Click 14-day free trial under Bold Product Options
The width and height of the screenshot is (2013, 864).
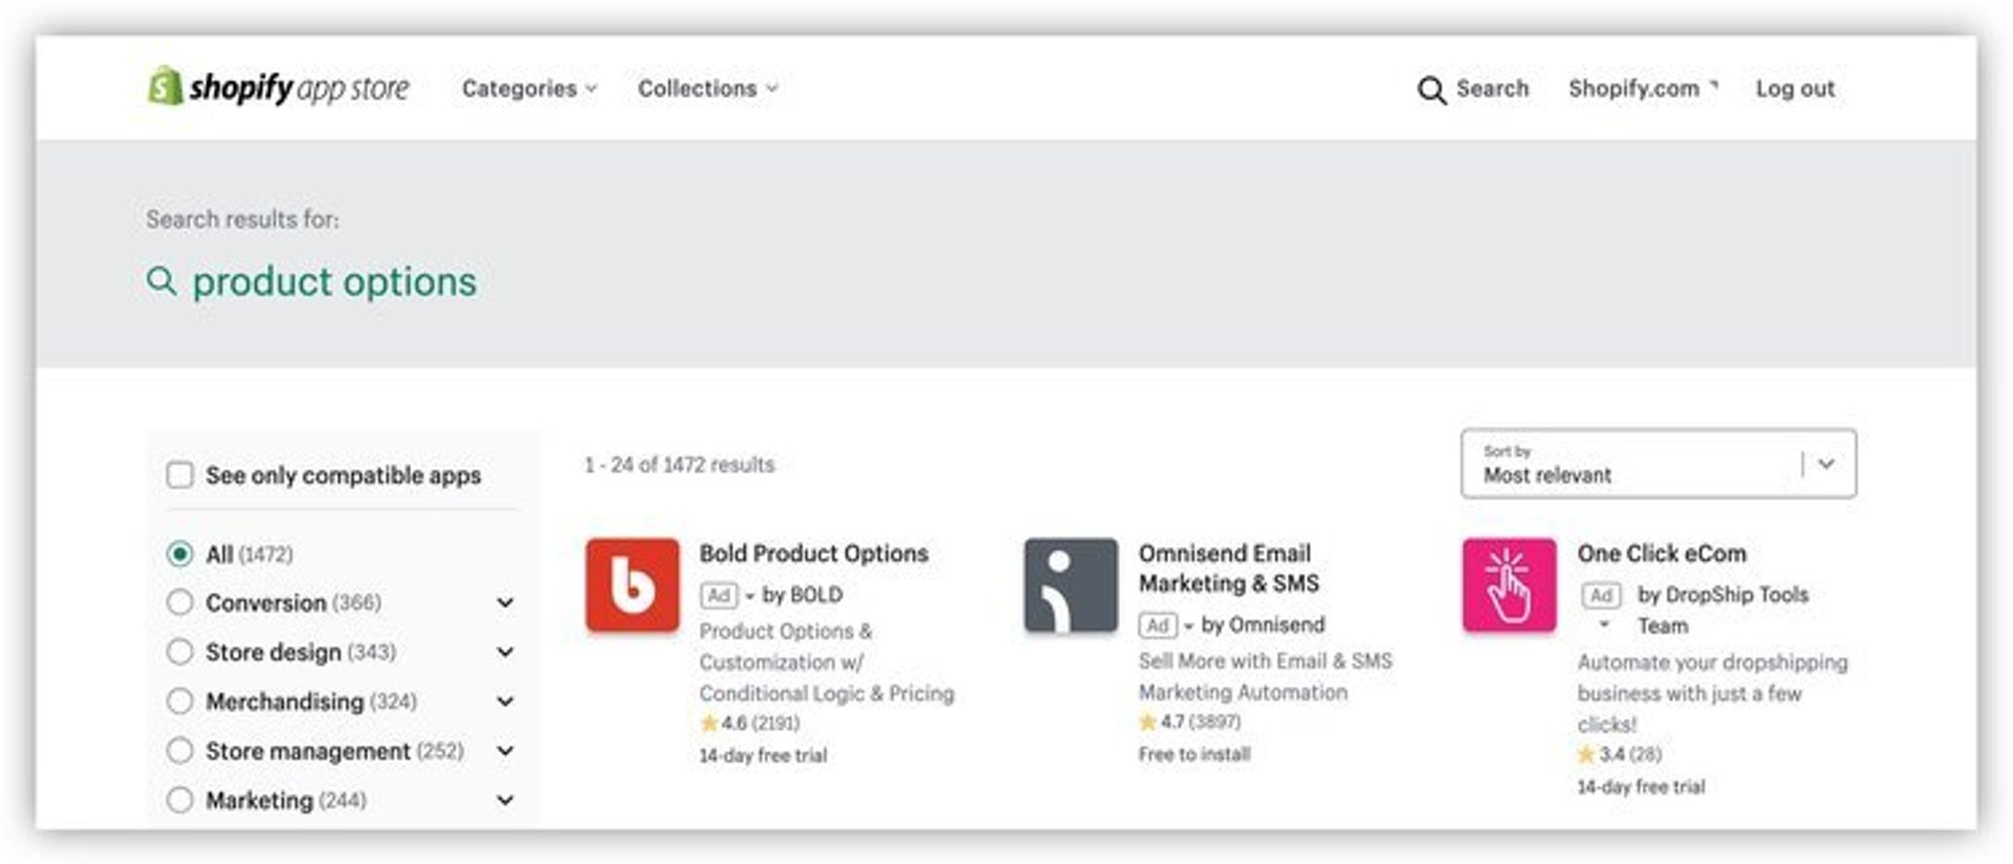[763, 756]
